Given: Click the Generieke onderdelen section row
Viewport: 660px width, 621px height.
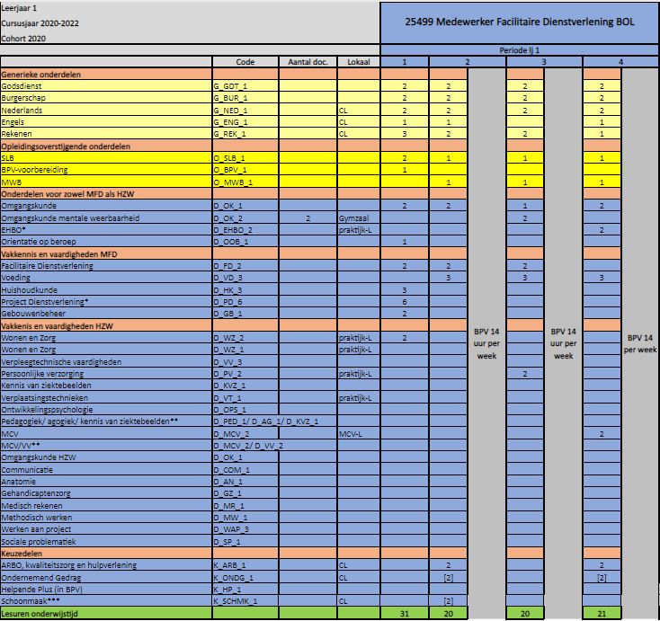Looking at the screenshot, I should click(x=106, y=75).
